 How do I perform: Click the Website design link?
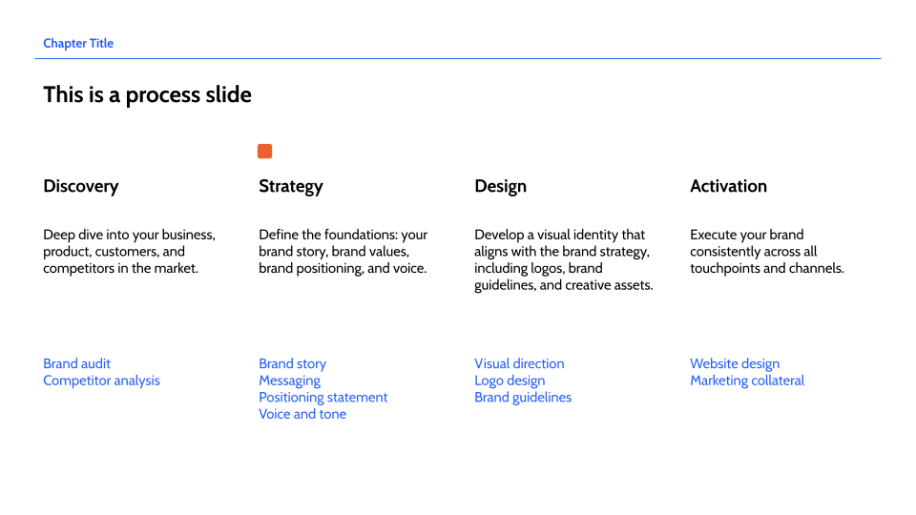pyautogui.click(x=735, y=363)
